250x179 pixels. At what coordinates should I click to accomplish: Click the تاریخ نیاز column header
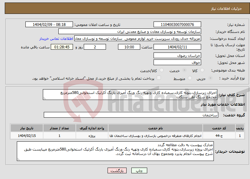pos(27,128)
